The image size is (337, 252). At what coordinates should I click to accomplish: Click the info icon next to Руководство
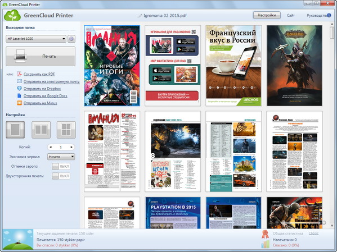(x=329, y=15)
